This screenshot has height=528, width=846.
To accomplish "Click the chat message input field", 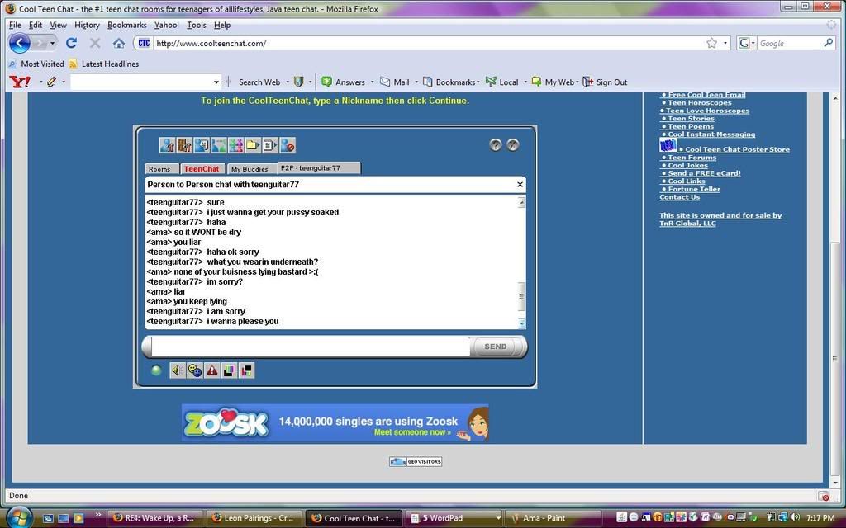I will (x=311, y=346).
